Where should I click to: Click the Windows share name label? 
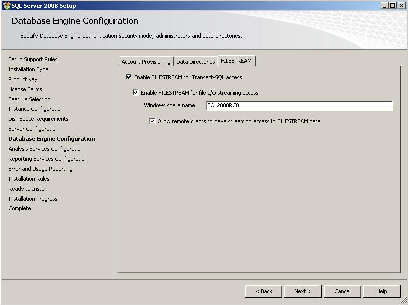(x=170, y=105)
